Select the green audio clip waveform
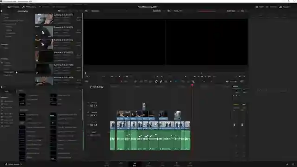 click(x=150, y=140)
